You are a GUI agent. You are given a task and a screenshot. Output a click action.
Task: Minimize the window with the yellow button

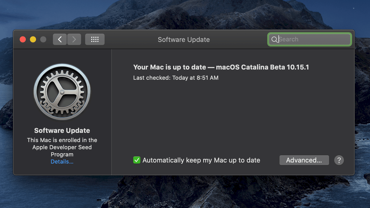pos(33,39)
